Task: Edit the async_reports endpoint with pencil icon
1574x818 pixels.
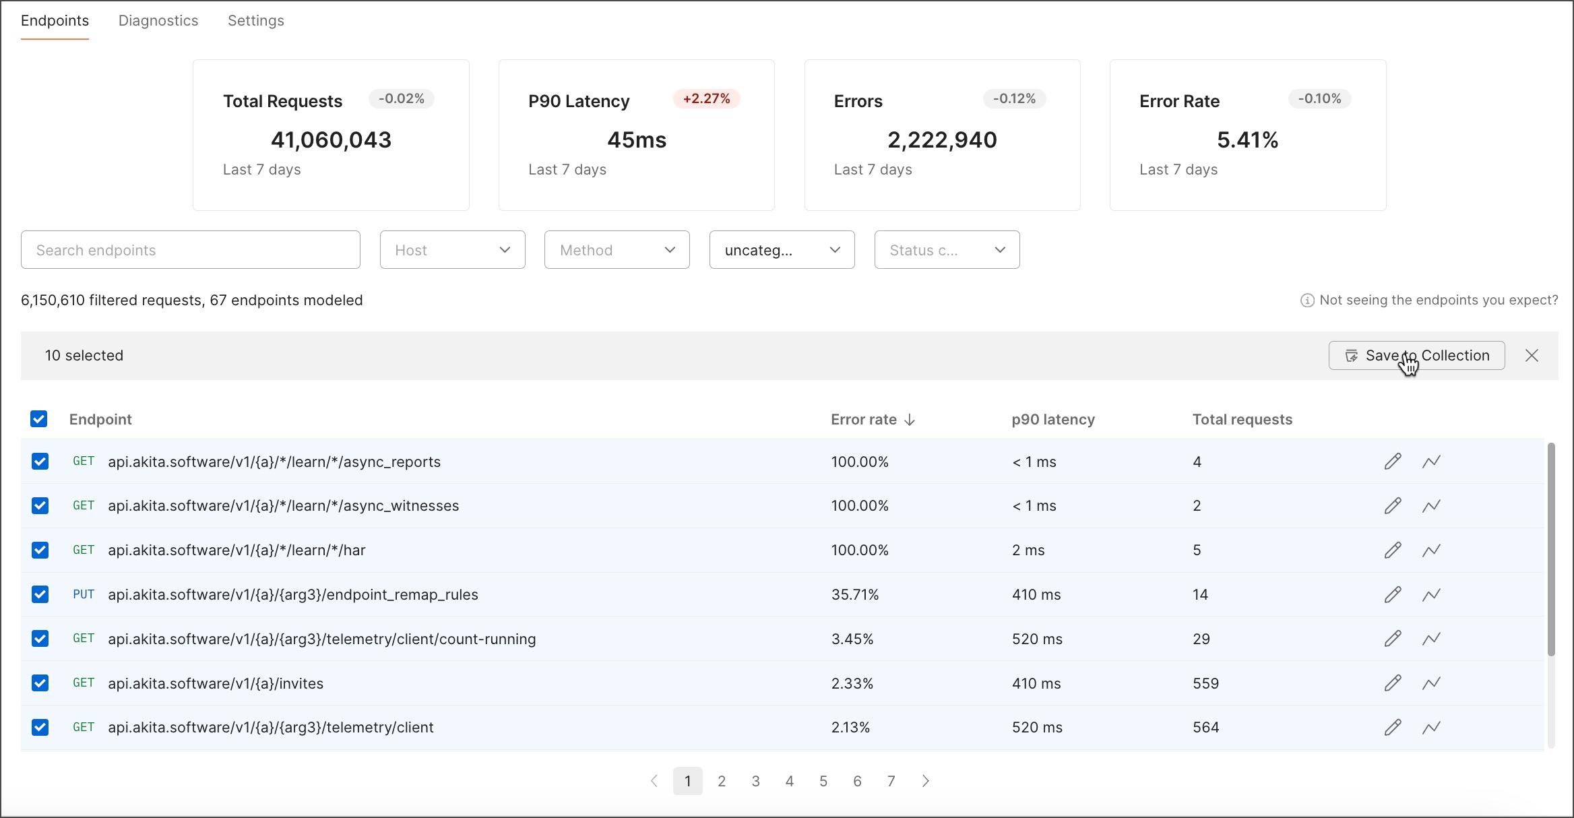Action: pos(1393,462)
